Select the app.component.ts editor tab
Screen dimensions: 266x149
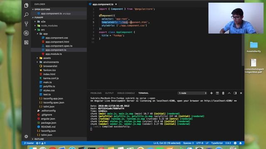(103, 4)
